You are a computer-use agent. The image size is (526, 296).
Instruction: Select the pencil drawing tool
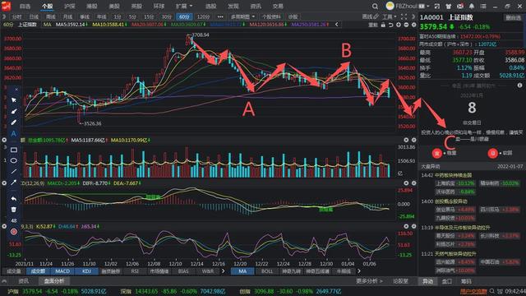point(14,123)
